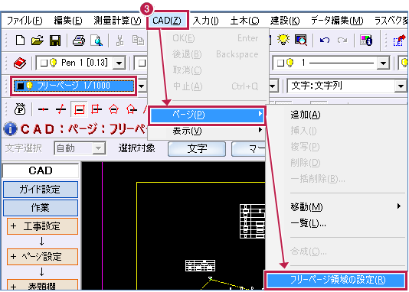The width and height of the screenshot is (409, 292).
Task: Click the red book icon
Action: [x=20, y=63]
